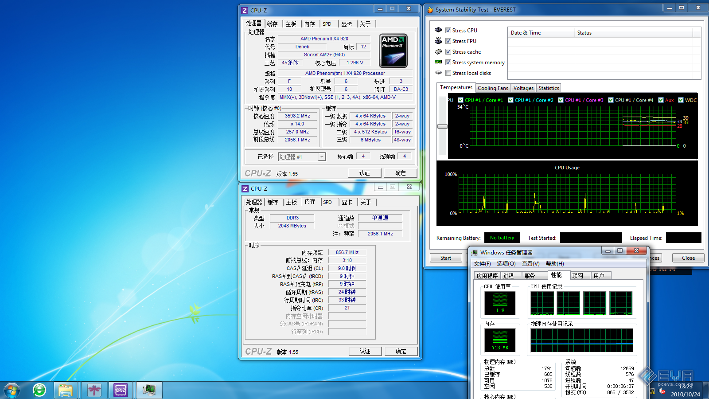
Task: Toggle CPU #1 / Core #4 graph checkbox
Action: (x=611, y=100)
